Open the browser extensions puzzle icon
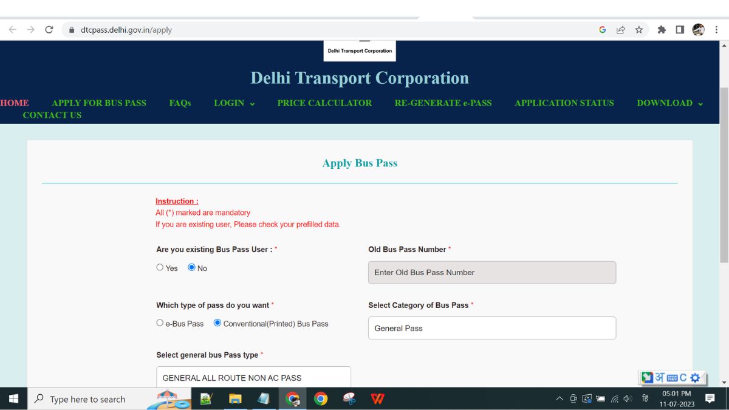This screenshot has width=729, height=410. tap(661, 29)
